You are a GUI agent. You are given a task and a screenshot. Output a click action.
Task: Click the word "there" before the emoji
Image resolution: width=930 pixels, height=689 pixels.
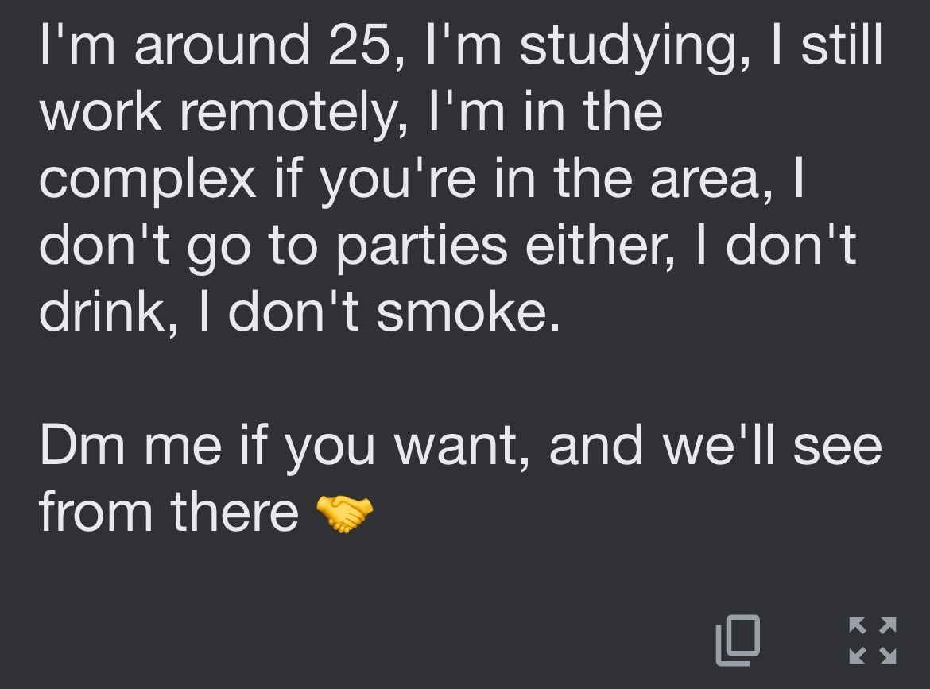pos(234,512)
